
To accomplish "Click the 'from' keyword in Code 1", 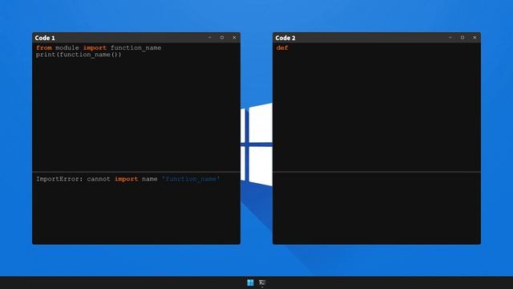I will click(x=44, y=48).
